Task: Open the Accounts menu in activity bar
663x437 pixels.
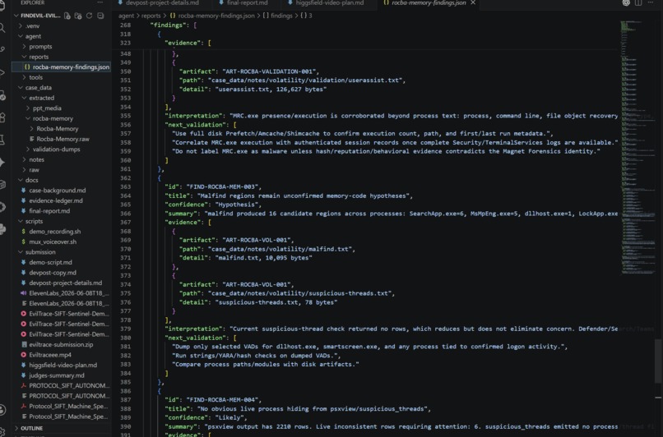Action: [x=3, y=410]
